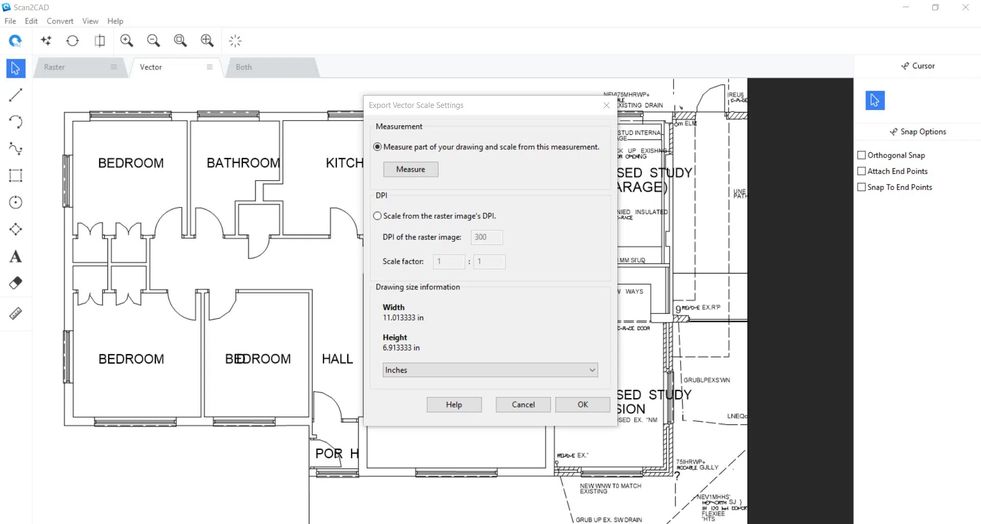Image resolution: width=981 pixels, height=524 pixels.
Task: Enable Orthogonal Snap
Action: tap(861, 155)
